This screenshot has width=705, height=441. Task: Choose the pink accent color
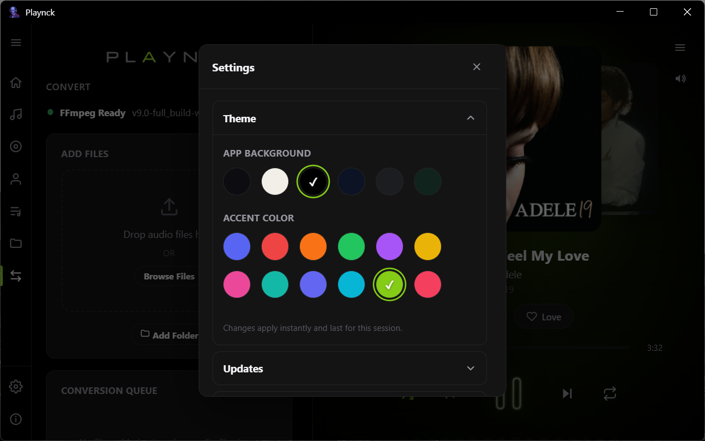pos(237,284)
